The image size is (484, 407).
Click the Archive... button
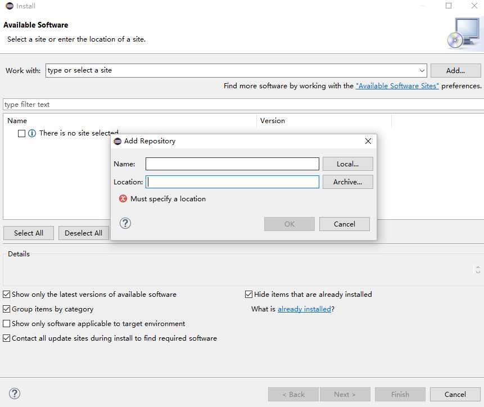[x=347, y=182]
